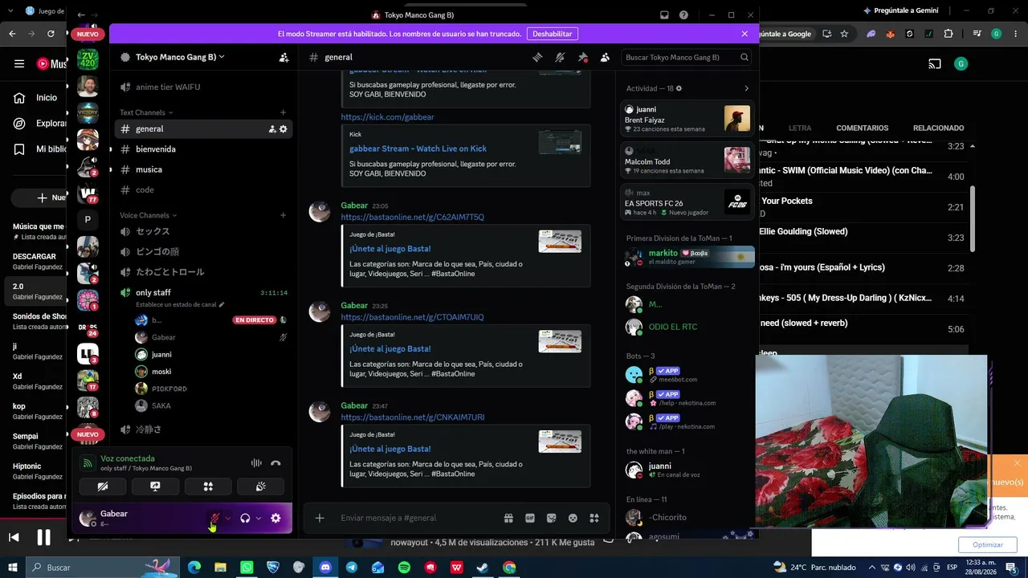Collapse the Voice Channels category

pos(148,215)
